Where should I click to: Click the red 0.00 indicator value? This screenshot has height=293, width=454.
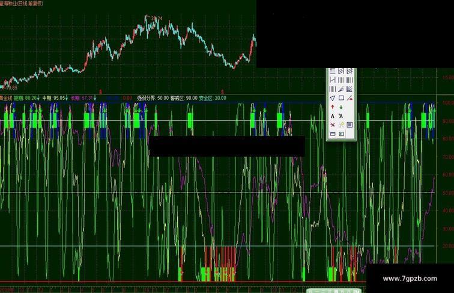(x=127, y=98)
